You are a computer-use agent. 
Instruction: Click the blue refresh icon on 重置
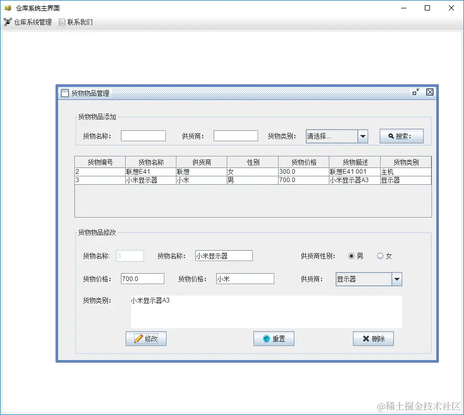pyautogui.click(x=267, y=339)
